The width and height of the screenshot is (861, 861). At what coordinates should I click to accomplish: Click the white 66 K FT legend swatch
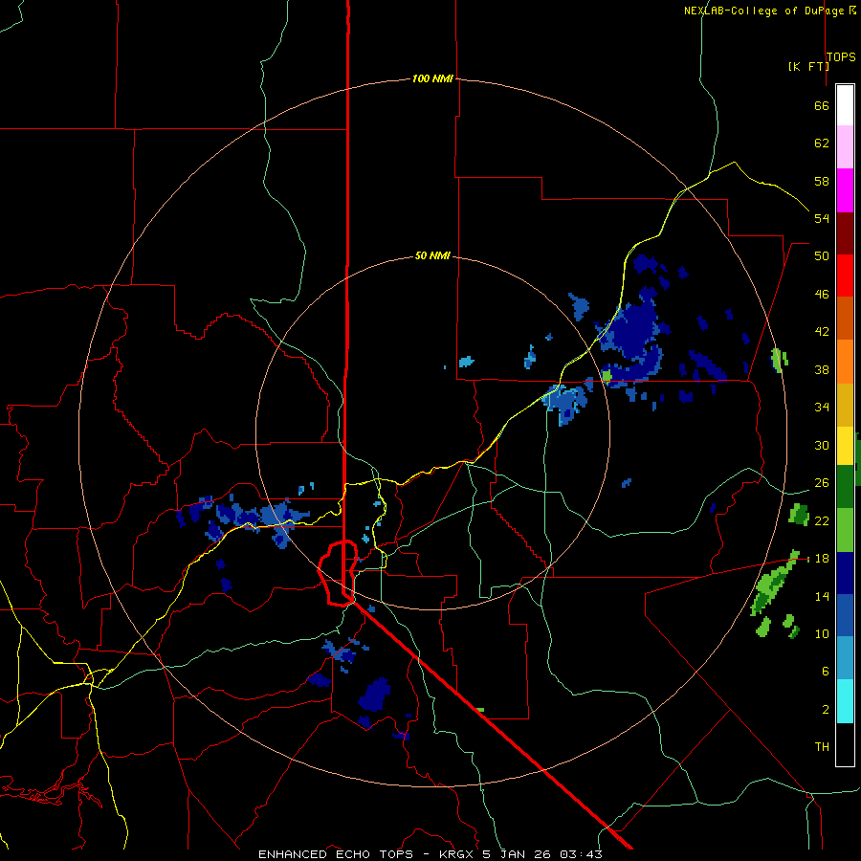[x=845, y=105]
